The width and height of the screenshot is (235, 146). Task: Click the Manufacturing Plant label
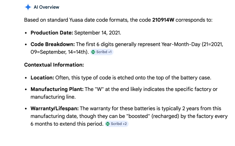57,89
